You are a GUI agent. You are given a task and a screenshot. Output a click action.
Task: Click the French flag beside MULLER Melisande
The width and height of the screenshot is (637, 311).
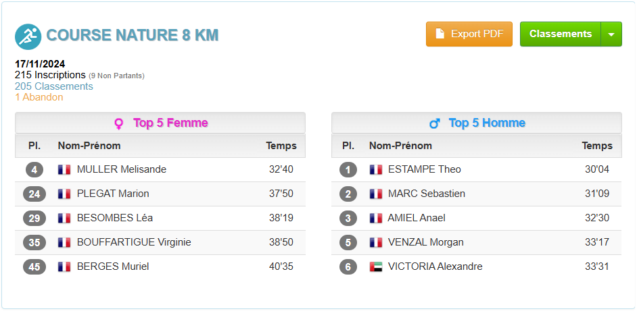64,169
